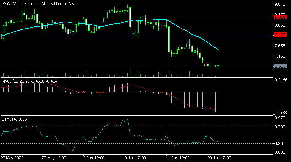Viewport: 291px width, 162px height.
Task: Click the end of the cyan moving average line
Action: 218,49
